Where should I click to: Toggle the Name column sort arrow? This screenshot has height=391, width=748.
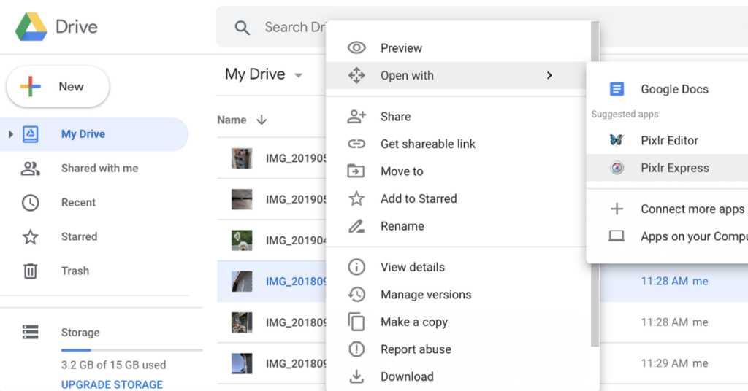(x=262, y=120)
